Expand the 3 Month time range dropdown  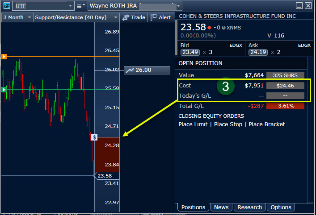[17, 17]
